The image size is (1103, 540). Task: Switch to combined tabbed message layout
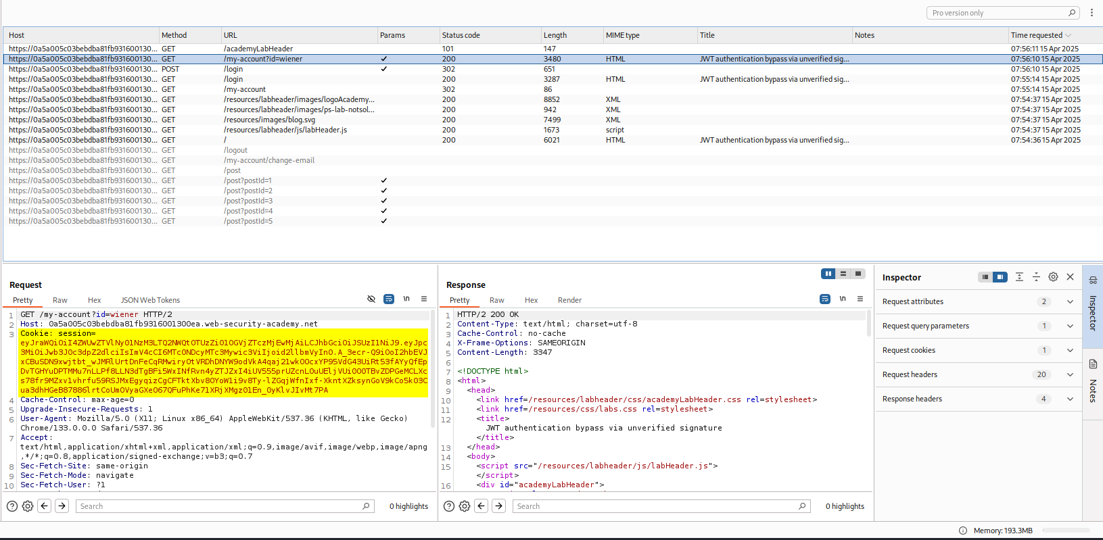click(858, 274)
